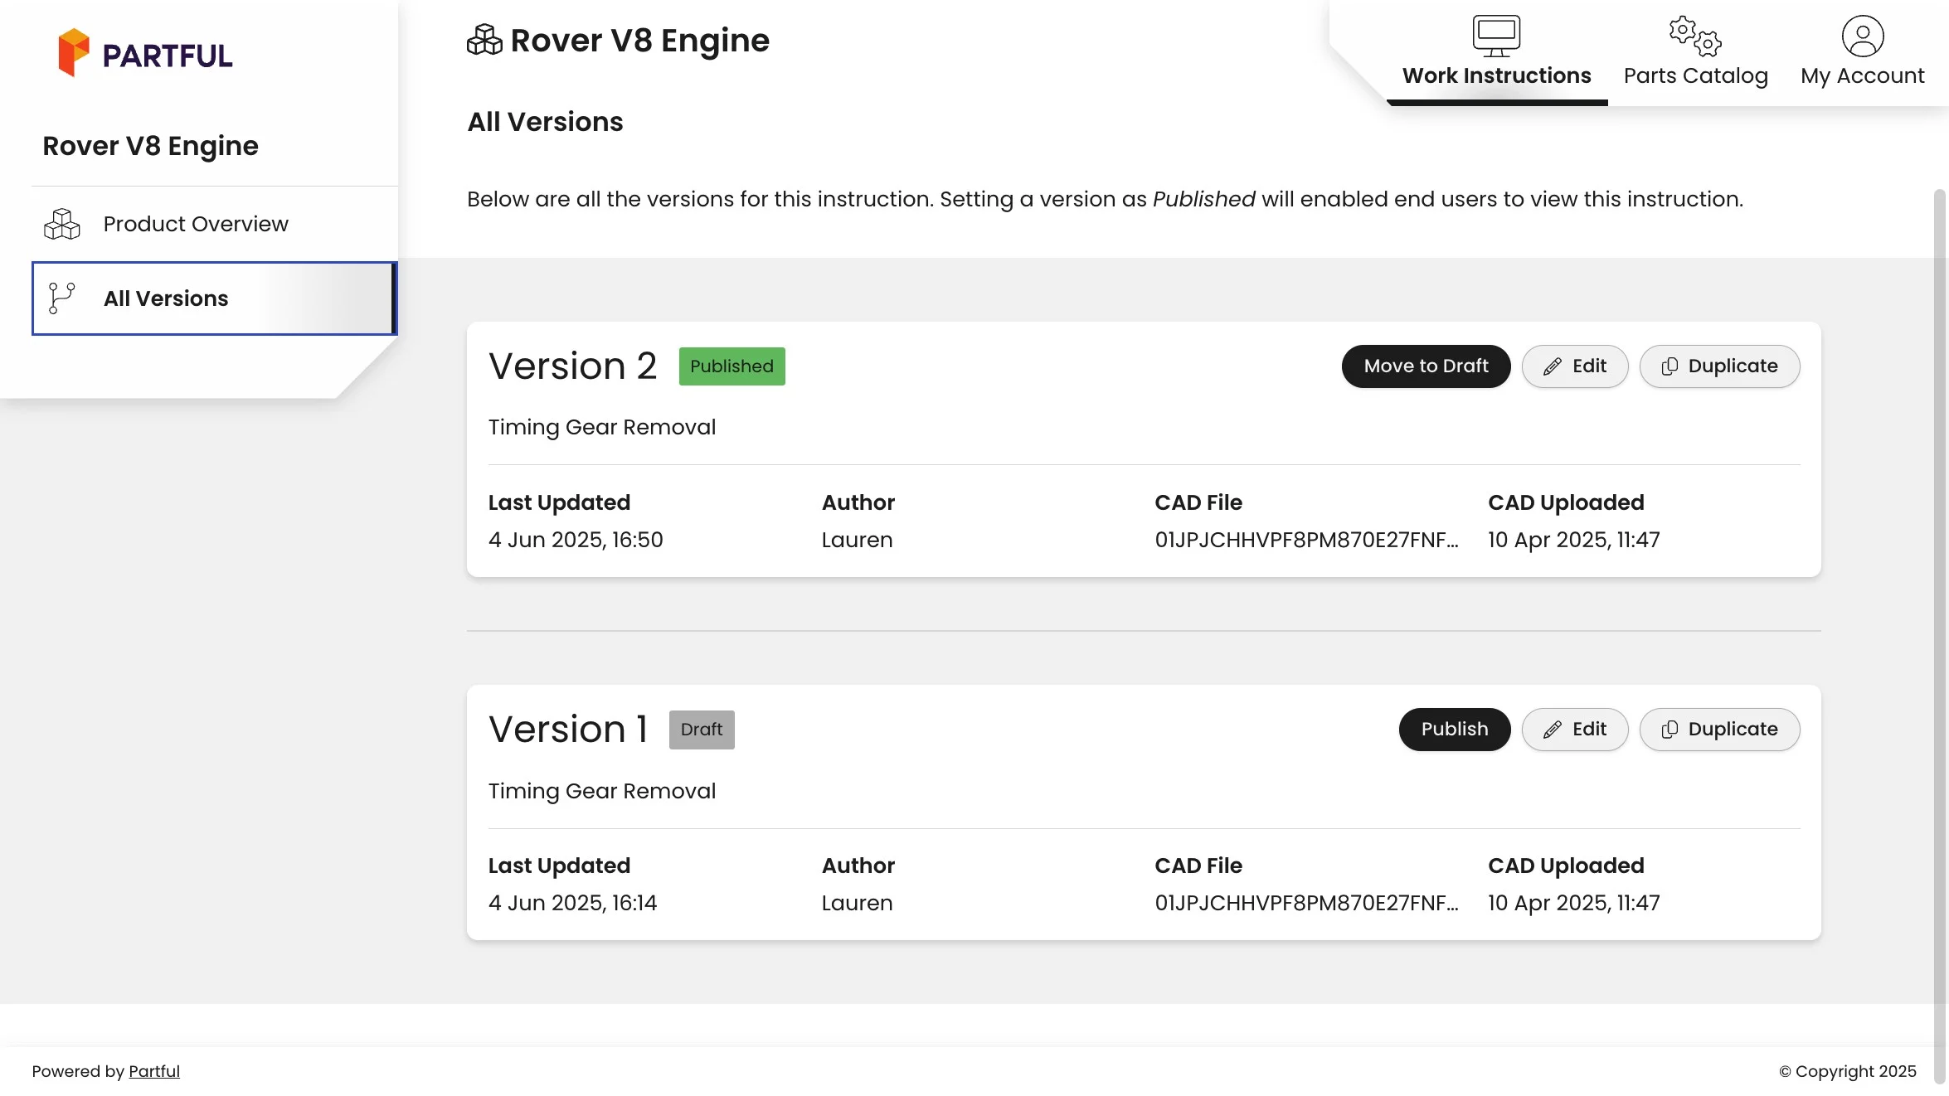Click the pencil icon on Version 2's Edit
This screenshot has width=1949, height=1096.
click(x=1553, y=366)
